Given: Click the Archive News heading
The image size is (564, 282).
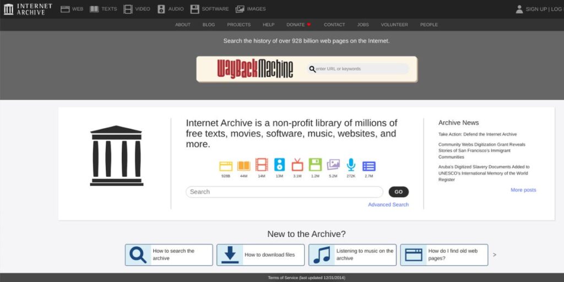Looking at the screenshot, I should 459,123.
